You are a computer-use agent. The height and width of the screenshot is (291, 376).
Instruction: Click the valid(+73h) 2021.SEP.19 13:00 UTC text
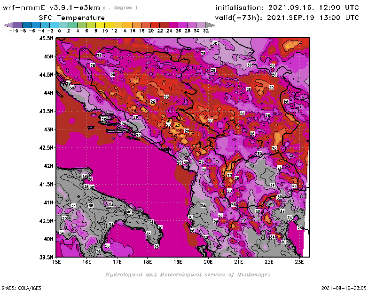pos(287,18)
